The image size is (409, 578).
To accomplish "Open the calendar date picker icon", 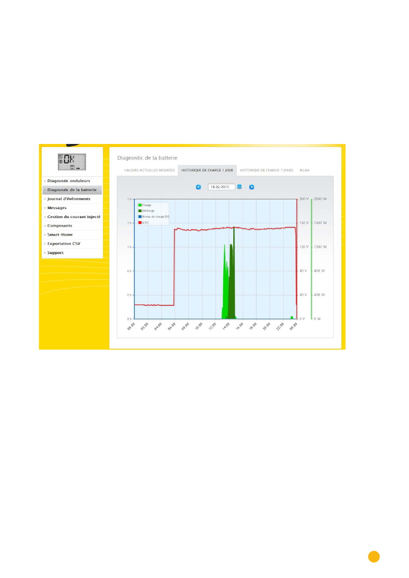I will click(x=240, y=187).
